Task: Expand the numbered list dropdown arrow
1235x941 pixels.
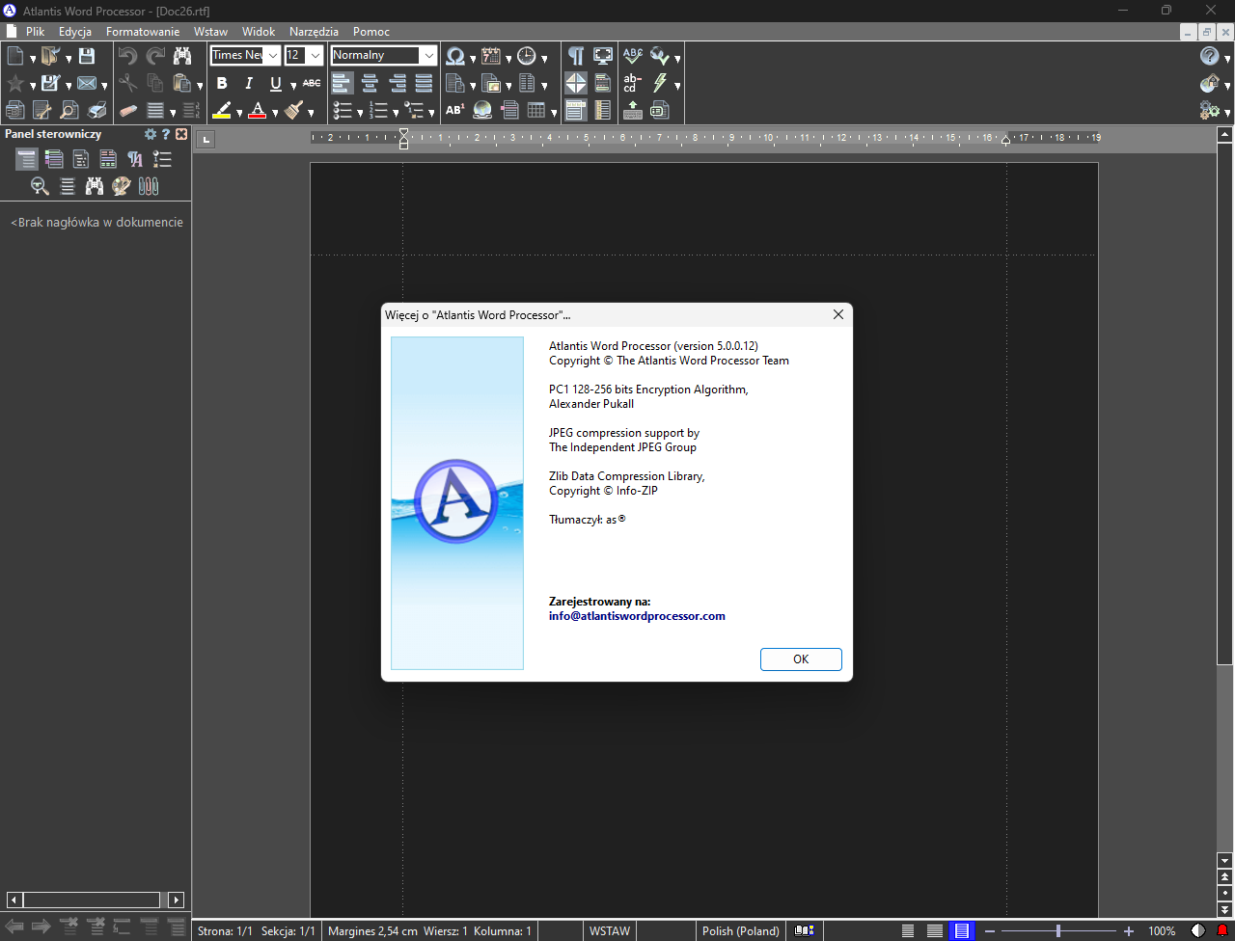Action: click(396, 113)
